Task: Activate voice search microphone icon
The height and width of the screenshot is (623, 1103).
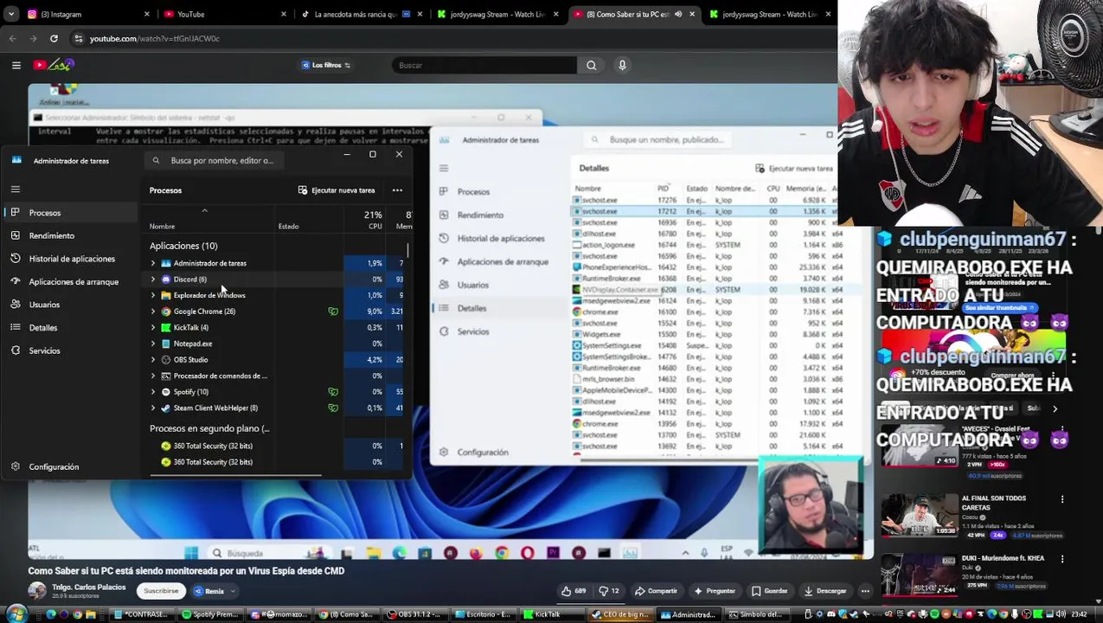Action: [622, 65]
